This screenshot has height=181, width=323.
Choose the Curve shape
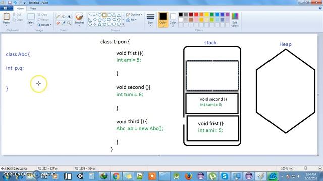click(95, 15)
